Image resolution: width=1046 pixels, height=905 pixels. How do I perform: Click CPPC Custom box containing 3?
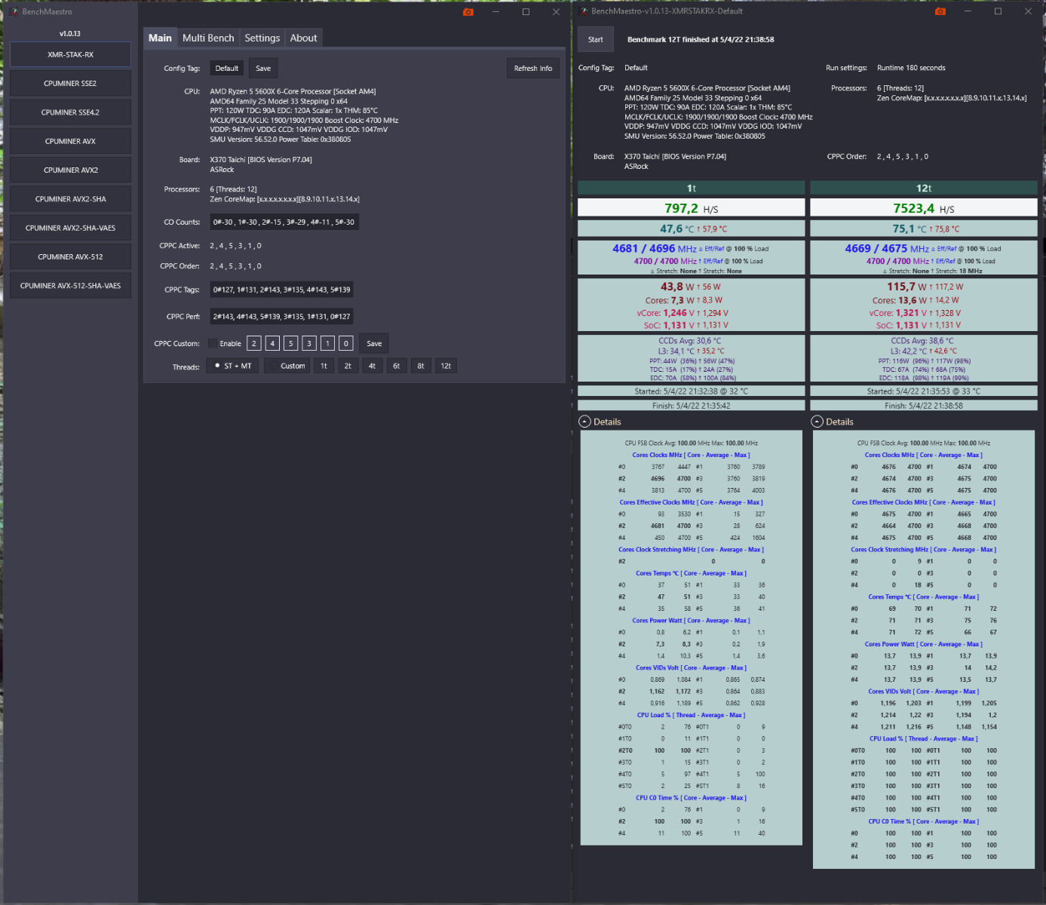309,343
